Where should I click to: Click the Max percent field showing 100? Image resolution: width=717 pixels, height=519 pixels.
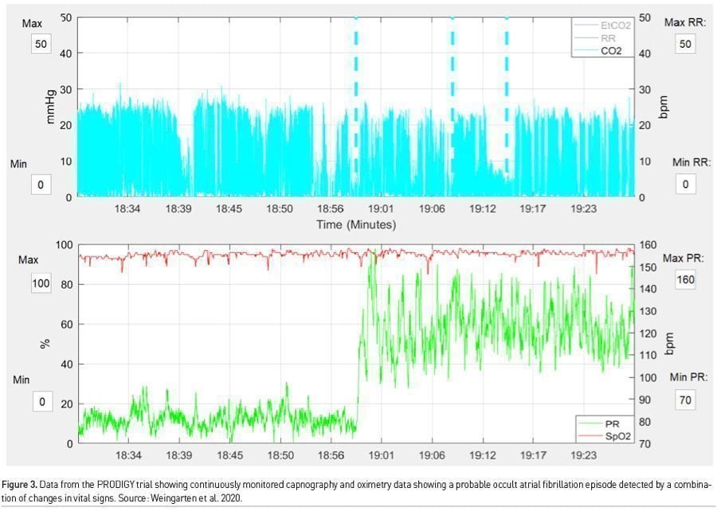(41, 283)
